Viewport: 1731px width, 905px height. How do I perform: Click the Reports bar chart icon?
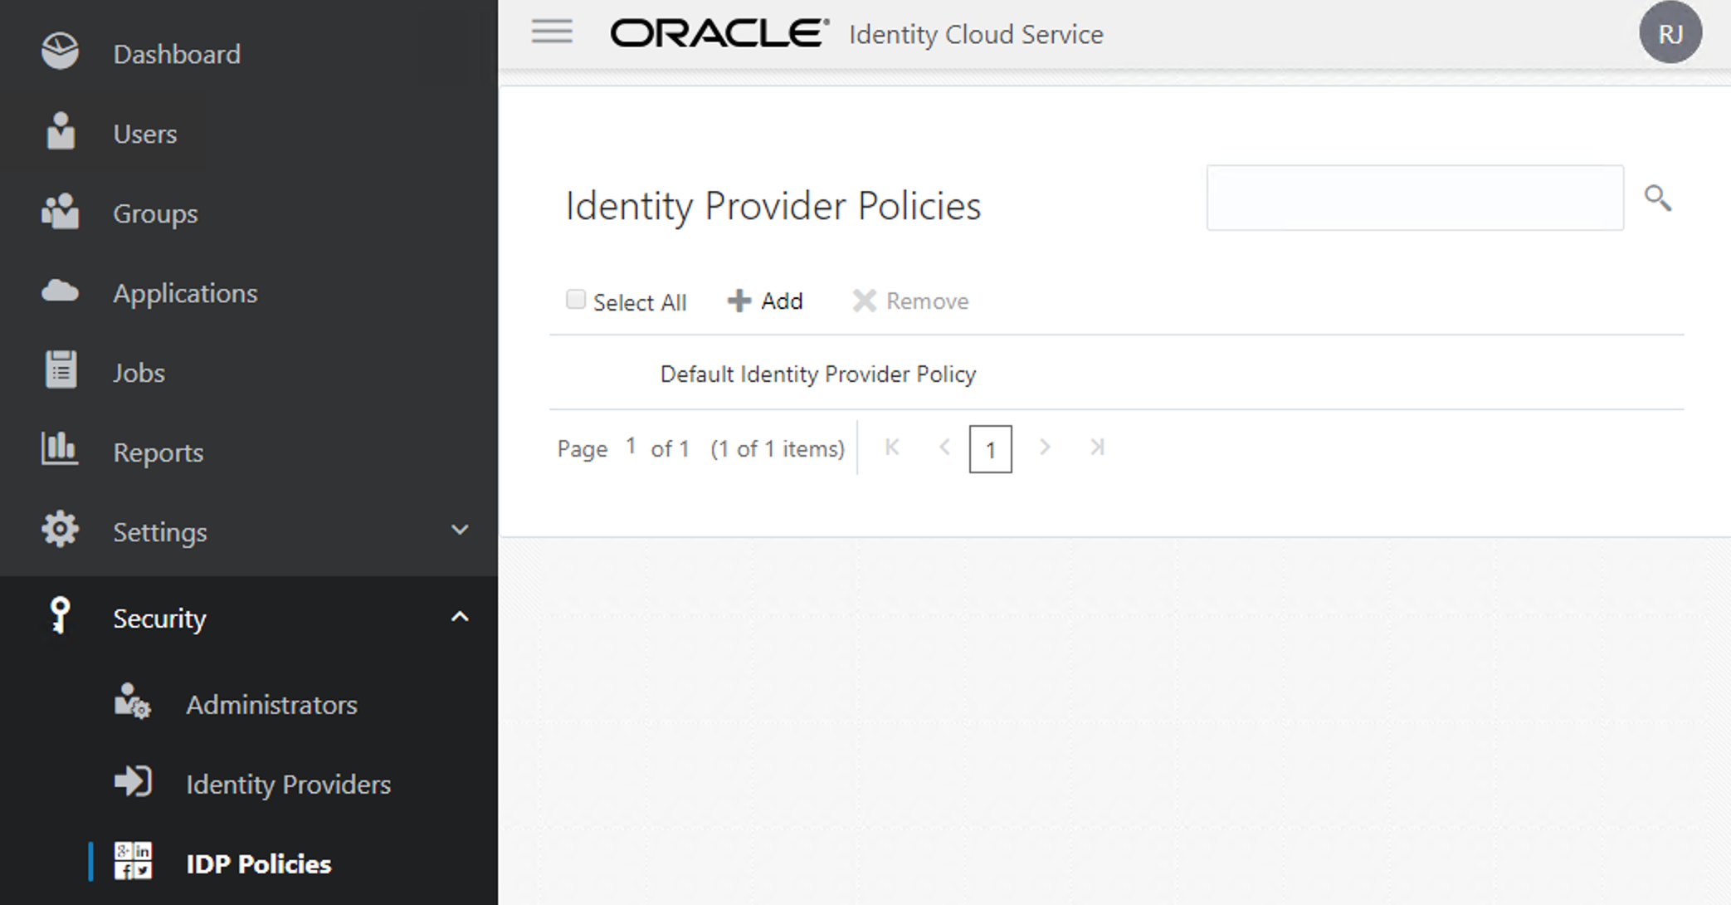click(x=60, y=449)
